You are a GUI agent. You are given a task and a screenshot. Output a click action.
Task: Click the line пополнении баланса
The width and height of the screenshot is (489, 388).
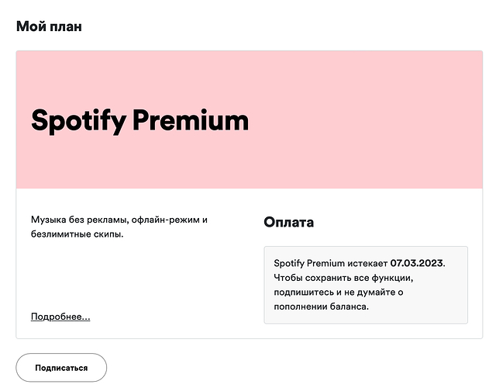click(x=321, y=307)
